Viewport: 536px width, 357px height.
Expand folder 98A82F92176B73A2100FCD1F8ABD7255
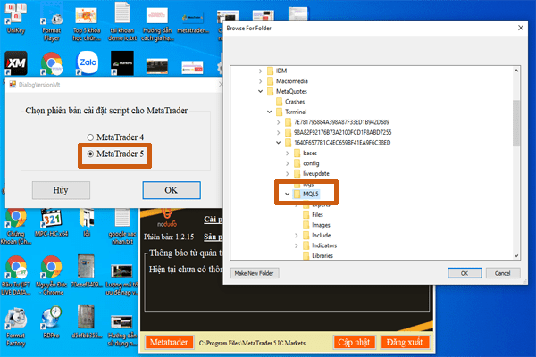(278, 133)
